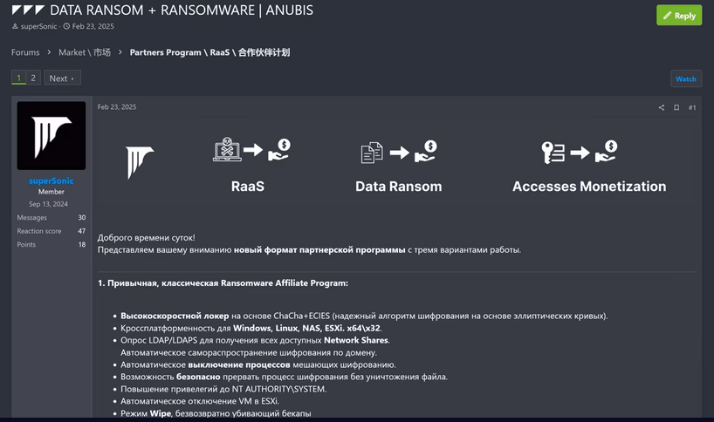Click 'Sep 13, 2024' join date text
This screenshot has height=422, width=714.
coord(48,204)
